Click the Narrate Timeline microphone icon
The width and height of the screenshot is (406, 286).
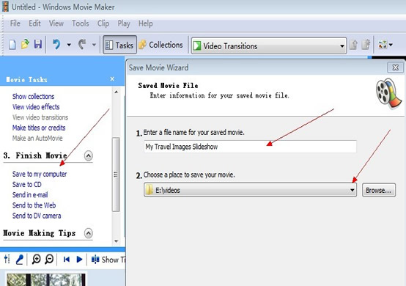pos(20,260)
